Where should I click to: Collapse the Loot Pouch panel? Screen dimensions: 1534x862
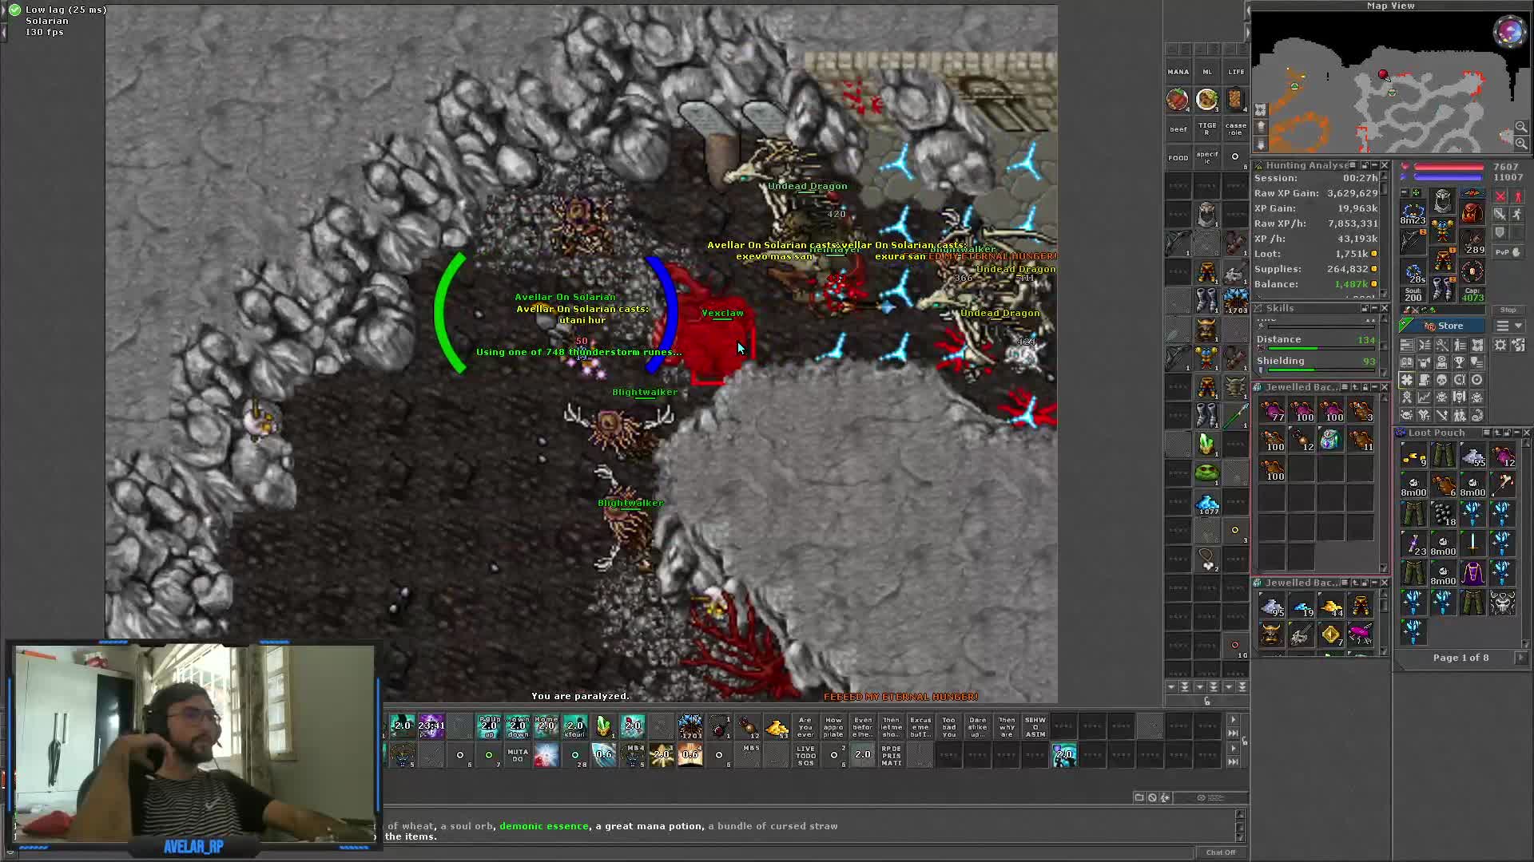[1516, 433]
